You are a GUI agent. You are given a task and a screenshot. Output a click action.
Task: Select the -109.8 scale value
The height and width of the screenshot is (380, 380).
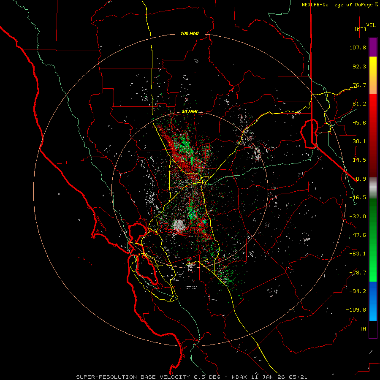pos(356,310)
